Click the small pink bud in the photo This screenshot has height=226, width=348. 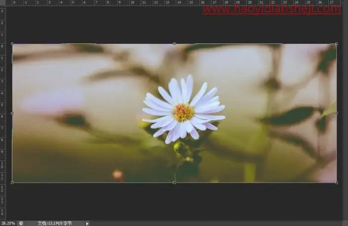(x=117, y=175)
